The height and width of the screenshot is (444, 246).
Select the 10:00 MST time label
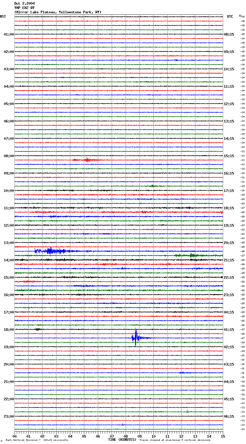tap(9, 191)
